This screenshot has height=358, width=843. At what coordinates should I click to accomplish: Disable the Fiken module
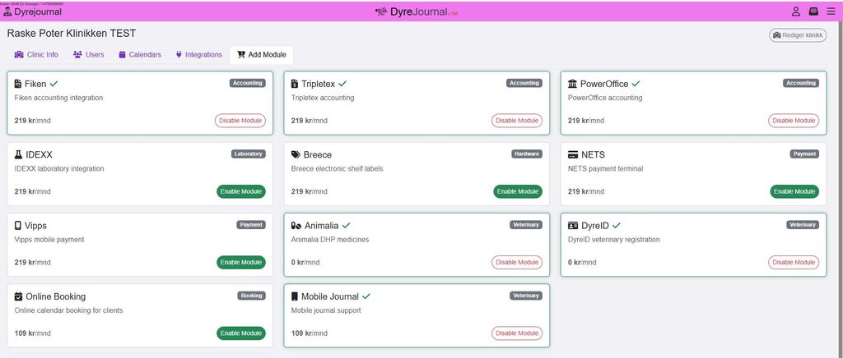pos(240,121)
